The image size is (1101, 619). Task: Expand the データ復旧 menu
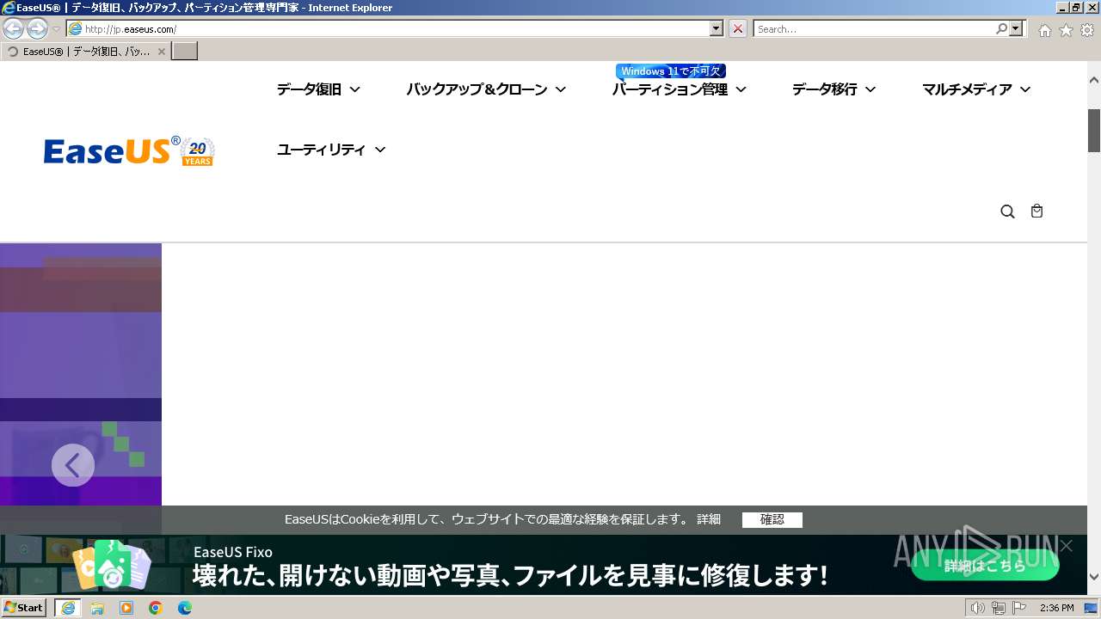[318, 89]
